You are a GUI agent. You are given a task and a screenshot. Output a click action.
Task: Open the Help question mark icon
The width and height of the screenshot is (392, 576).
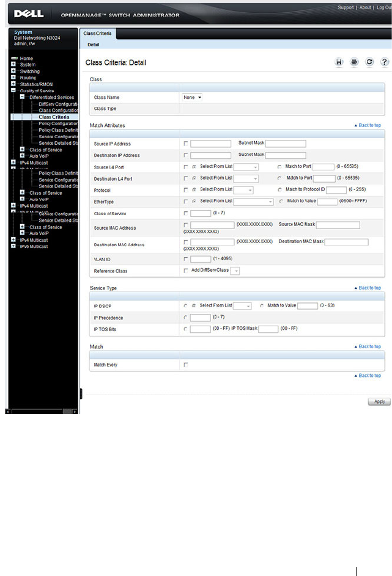[x=384, y=62]
